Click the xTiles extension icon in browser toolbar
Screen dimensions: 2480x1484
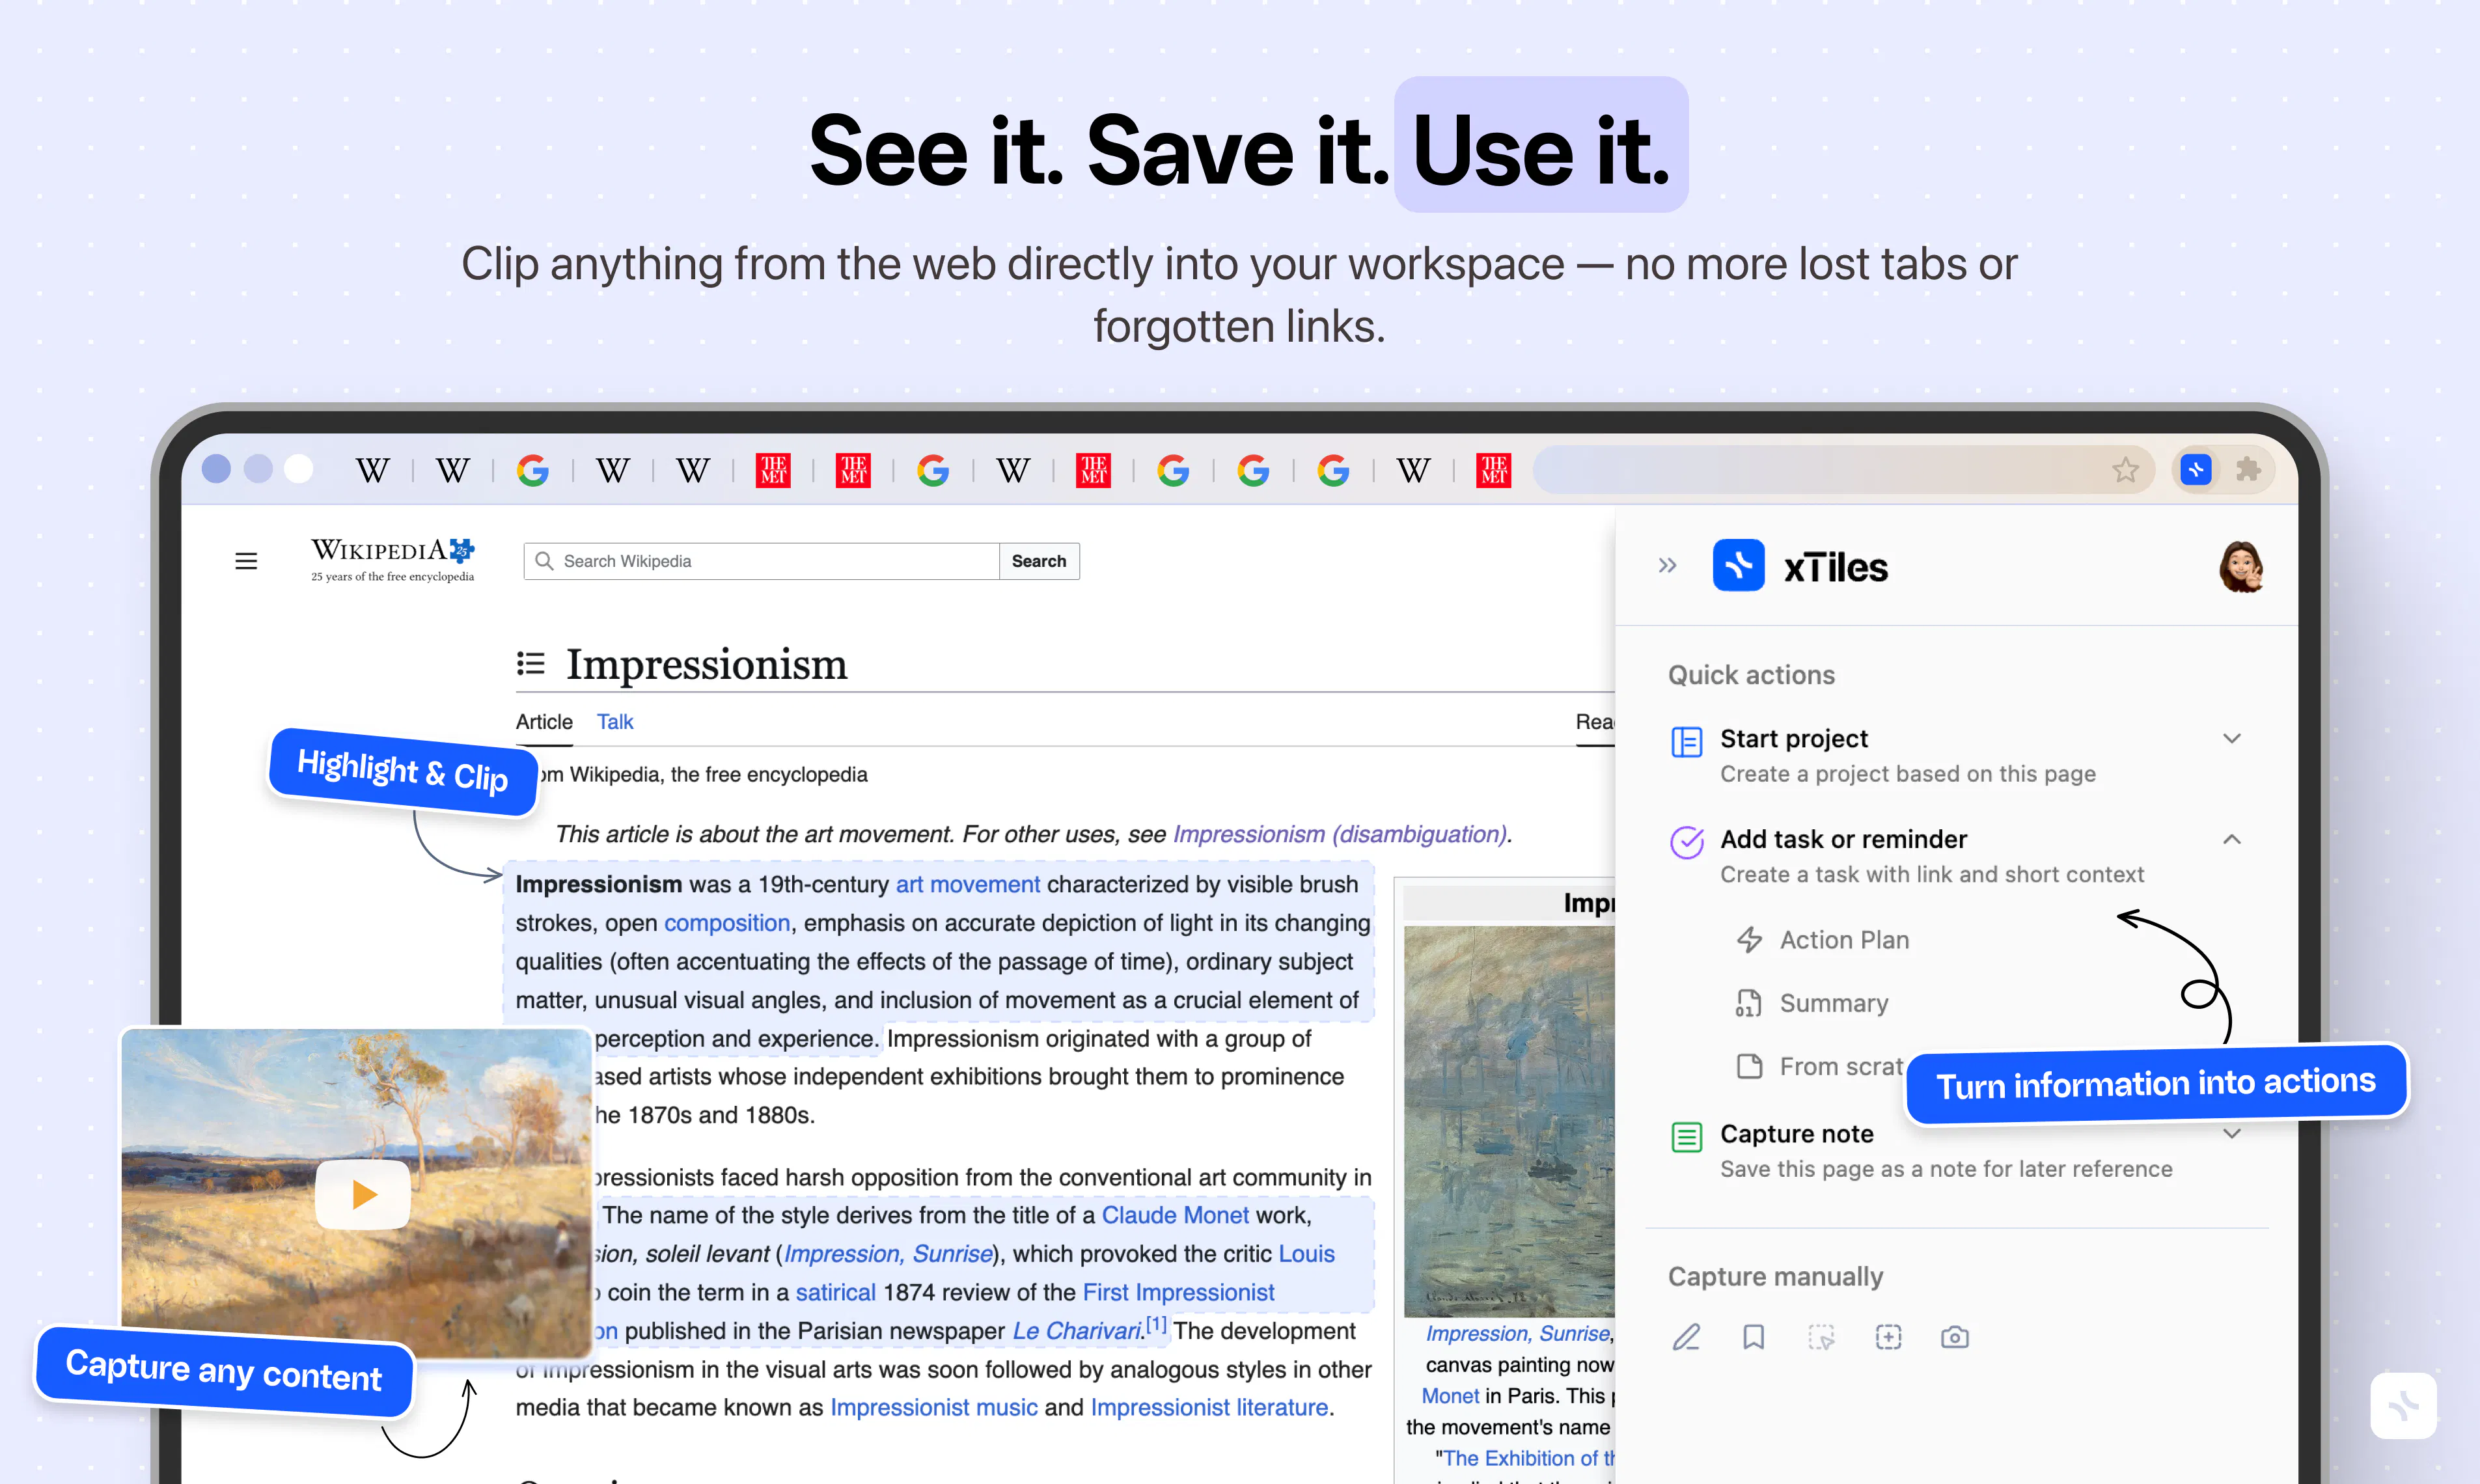(x=2195, y=469)
